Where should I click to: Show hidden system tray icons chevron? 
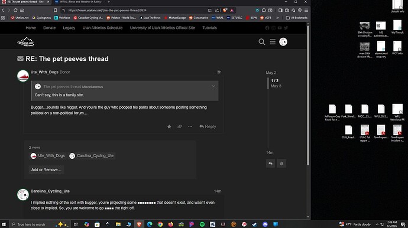pyautogui.click(x=377, y=224)
